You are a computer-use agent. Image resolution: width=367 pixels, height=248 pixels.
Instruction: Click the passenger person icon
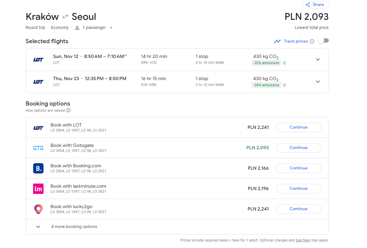coord(77,28)
